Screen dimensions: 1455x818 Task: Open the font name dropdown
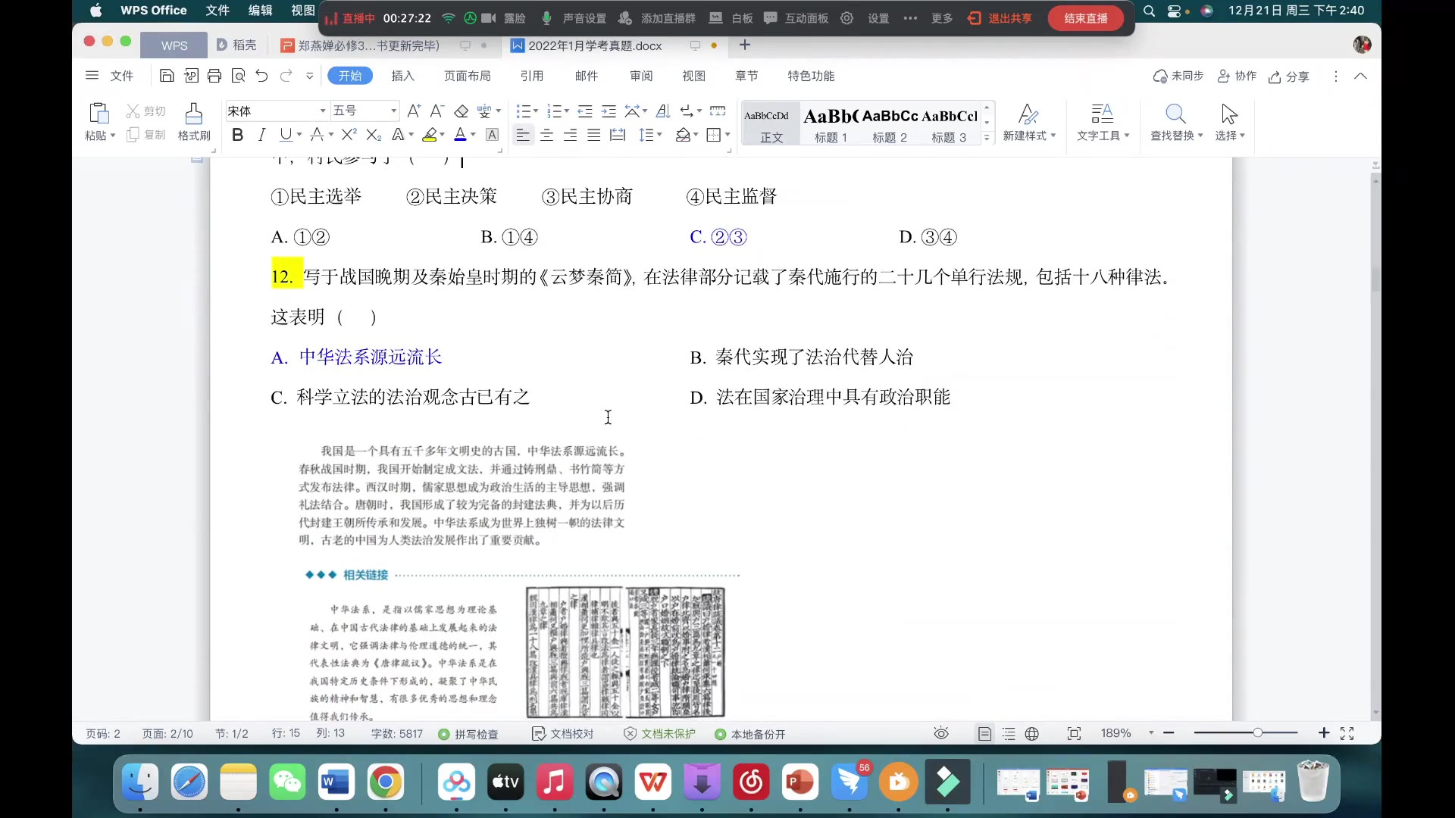(x=323, y=111)
